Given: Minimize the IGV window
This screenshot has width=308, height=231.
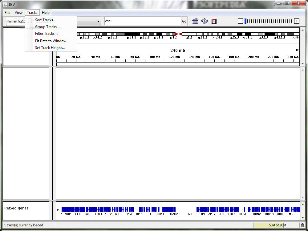Looking at the screenshot, I should click(278, 3).
